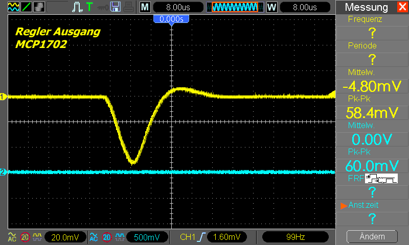409x245 pixels.
Task: Click the cyan CH2 square-wave probe icon
Action: tap(120, 237)
